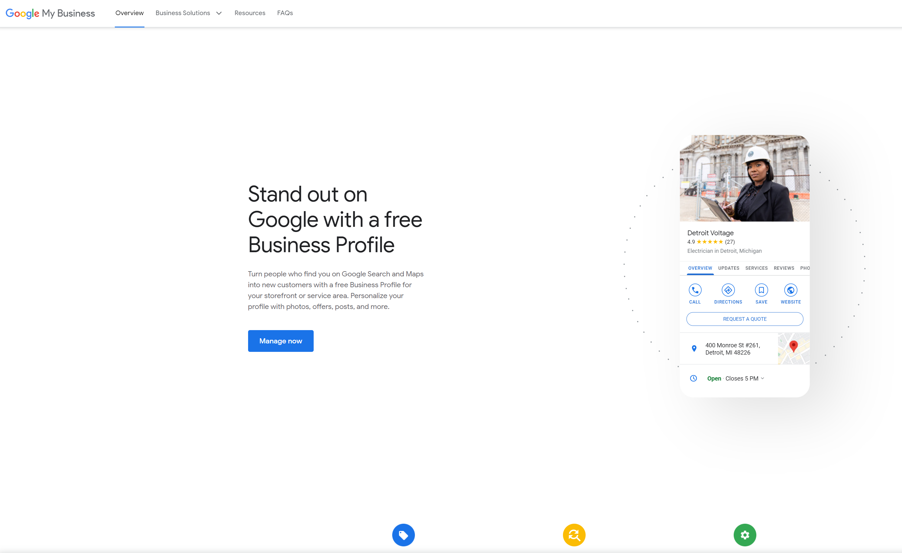Screen dimensions: 902x553
Task: Select the Overview tab on business profile
Action: click(x=700, y=268)
